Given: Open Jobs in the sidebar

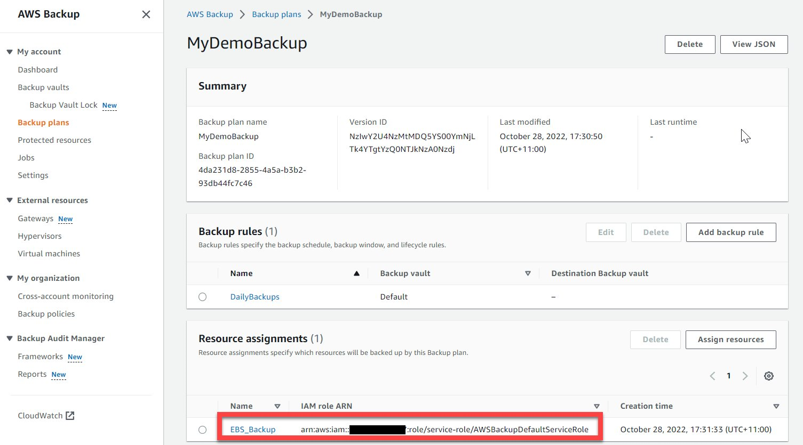Looking at the screenshot, I should pos(26,158).
